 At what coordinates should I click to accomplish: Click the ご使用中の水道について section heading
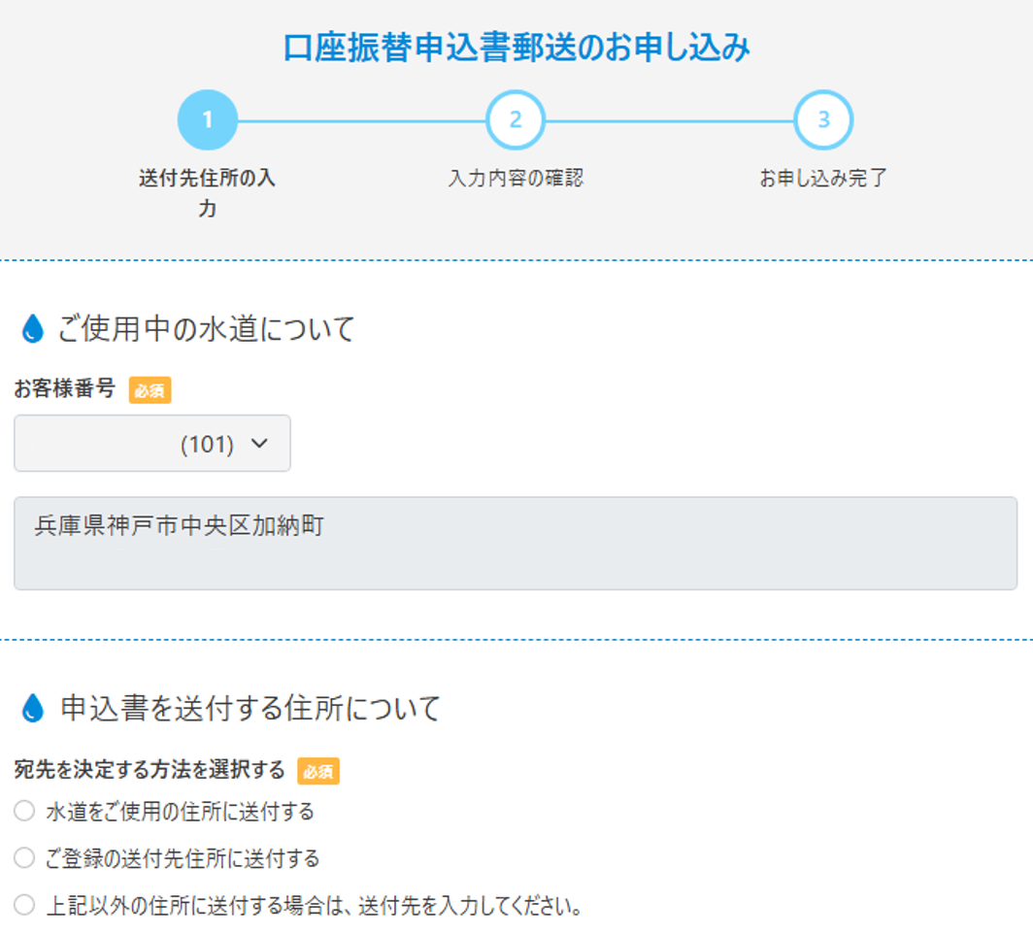(207, 330)
